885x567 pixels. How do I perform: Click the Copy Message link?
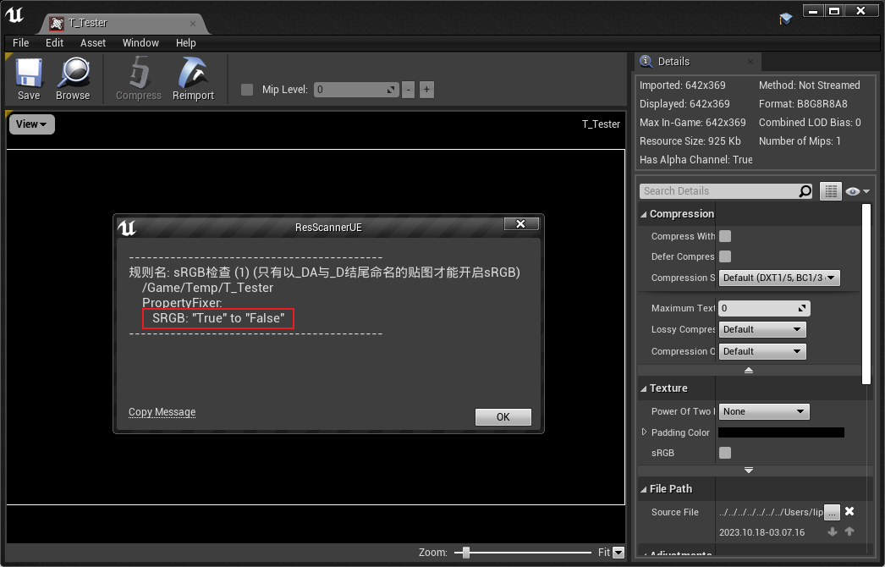(162, 412)
